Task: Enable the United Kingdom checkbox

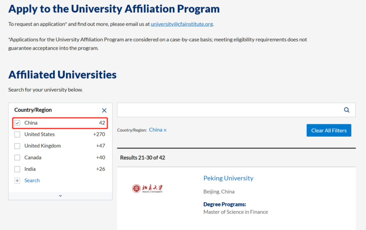Action: click(17, 146)
